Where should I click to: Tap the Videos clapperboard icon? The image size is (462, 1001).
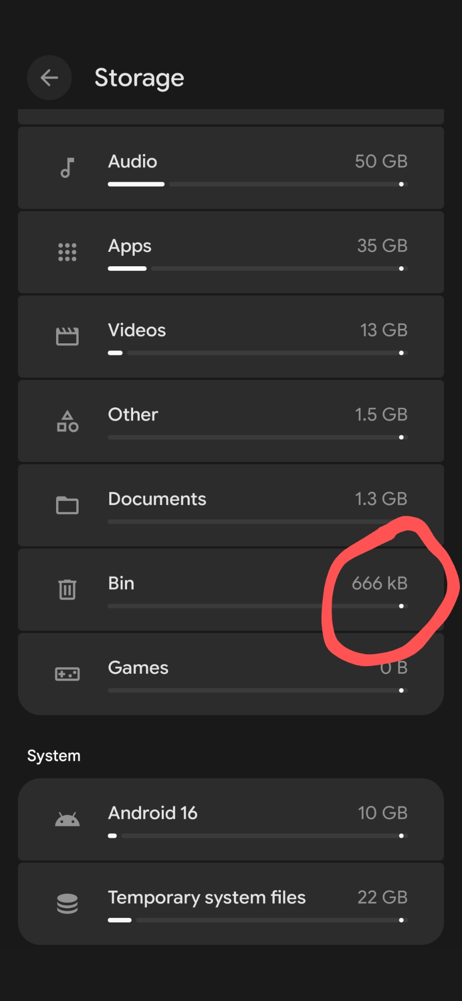(x=67, y=336)
